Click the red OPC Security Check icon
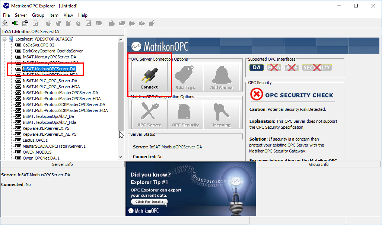This screenshot has width=382, height=225. click(256, 95)
